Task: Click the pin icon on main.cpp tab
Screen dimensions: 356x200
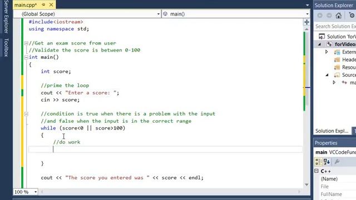Action: (x=43, y=4)
